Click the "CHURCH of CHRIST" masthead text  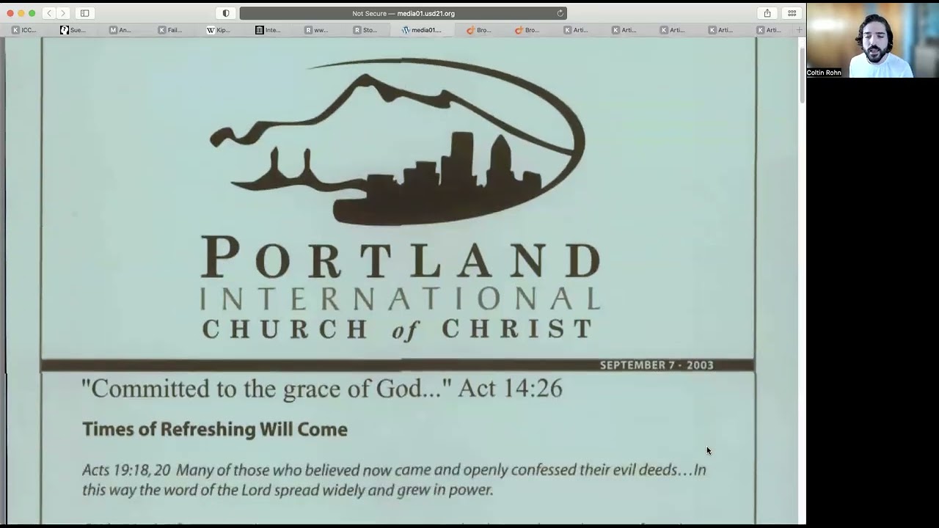coord(398,329)
